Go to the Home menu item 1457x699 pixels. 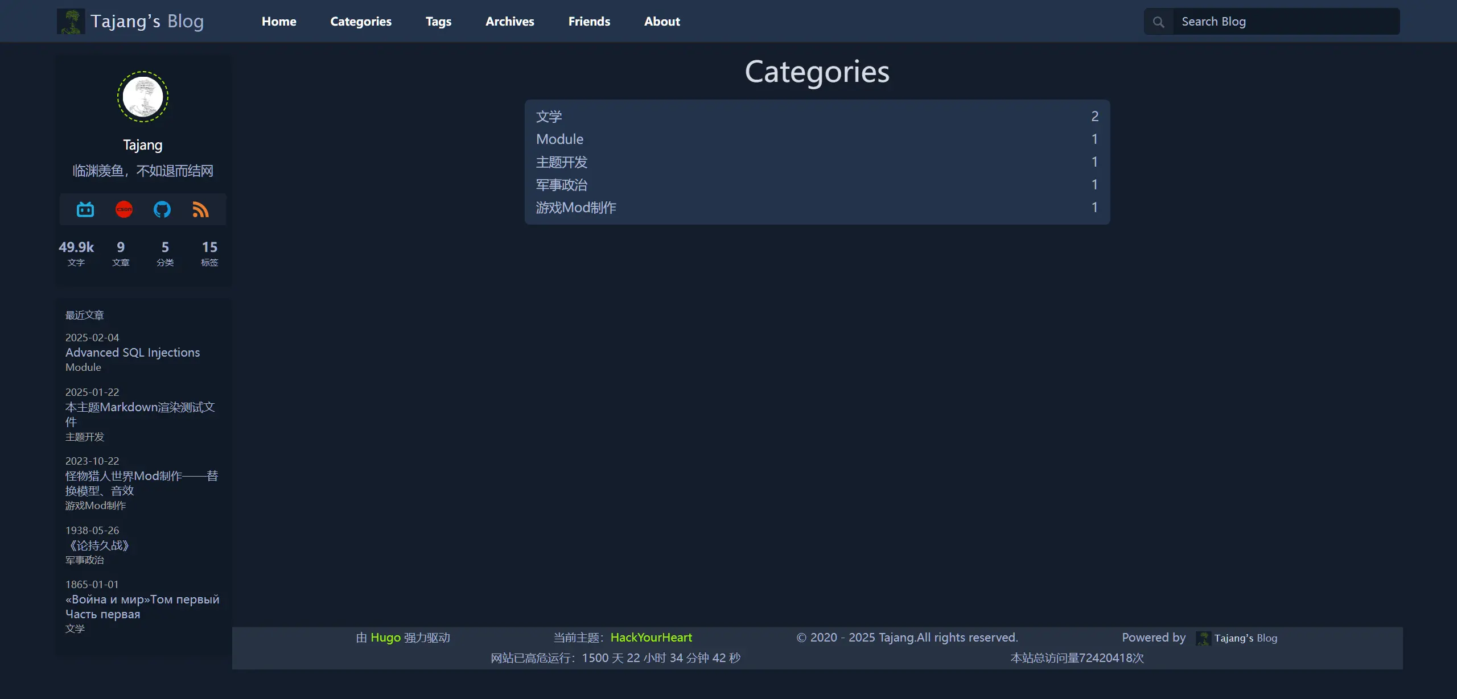[x=279, y=22]
